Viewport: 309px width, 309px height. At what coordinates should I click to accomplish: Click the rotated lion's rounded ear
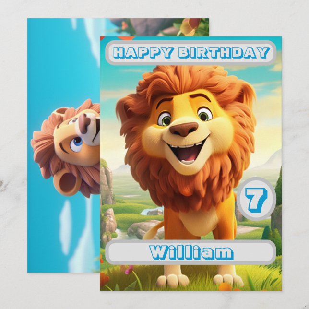pyautogui.click(x=67, y=184)
